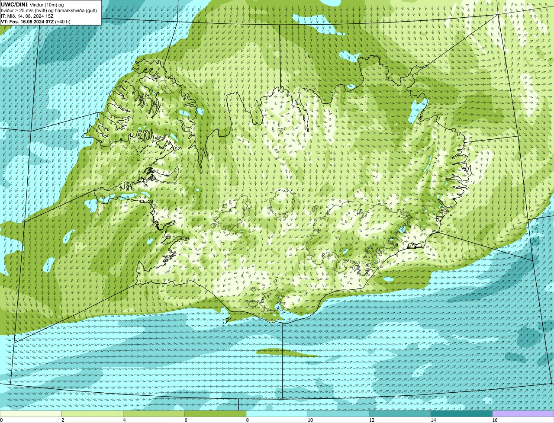Click the 4–6 m/s green legend swatch
Screen dimensions: 554x423
[x=154, y=414]
